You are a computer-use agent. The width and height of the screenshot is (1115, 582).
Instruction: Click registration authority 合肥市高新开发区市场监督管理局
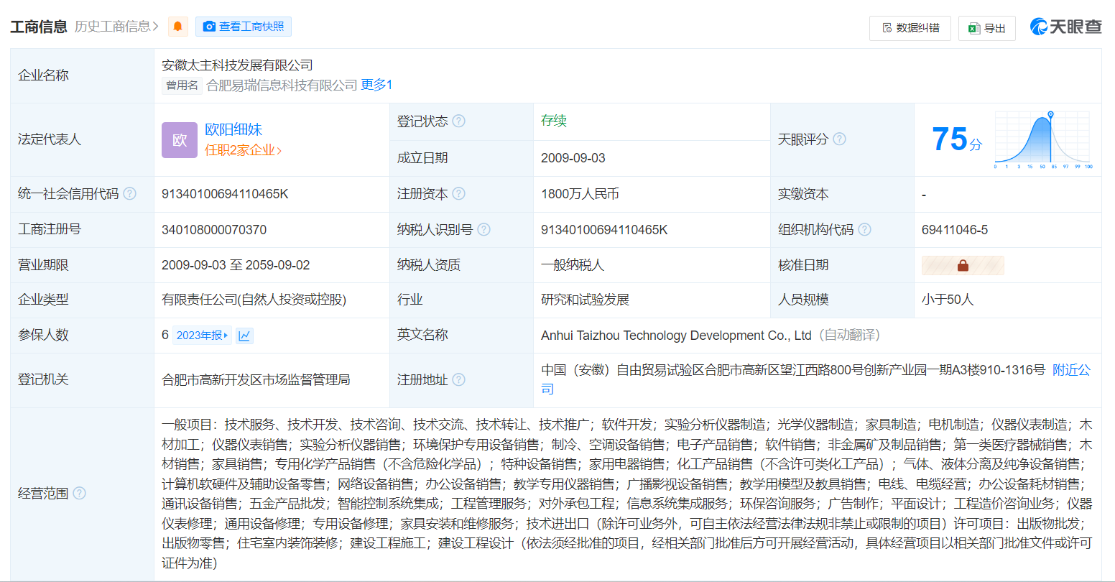[256, 380]
